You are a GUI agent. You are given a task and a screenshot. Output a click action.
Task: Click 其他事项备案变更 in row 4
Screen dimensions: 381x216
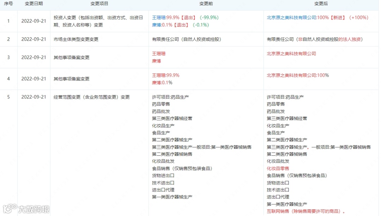pyautogui.click(x=71, y=79)
